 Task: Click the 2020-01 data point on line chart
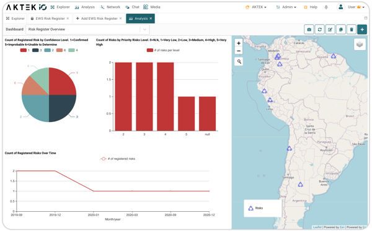tap(94, 191)
